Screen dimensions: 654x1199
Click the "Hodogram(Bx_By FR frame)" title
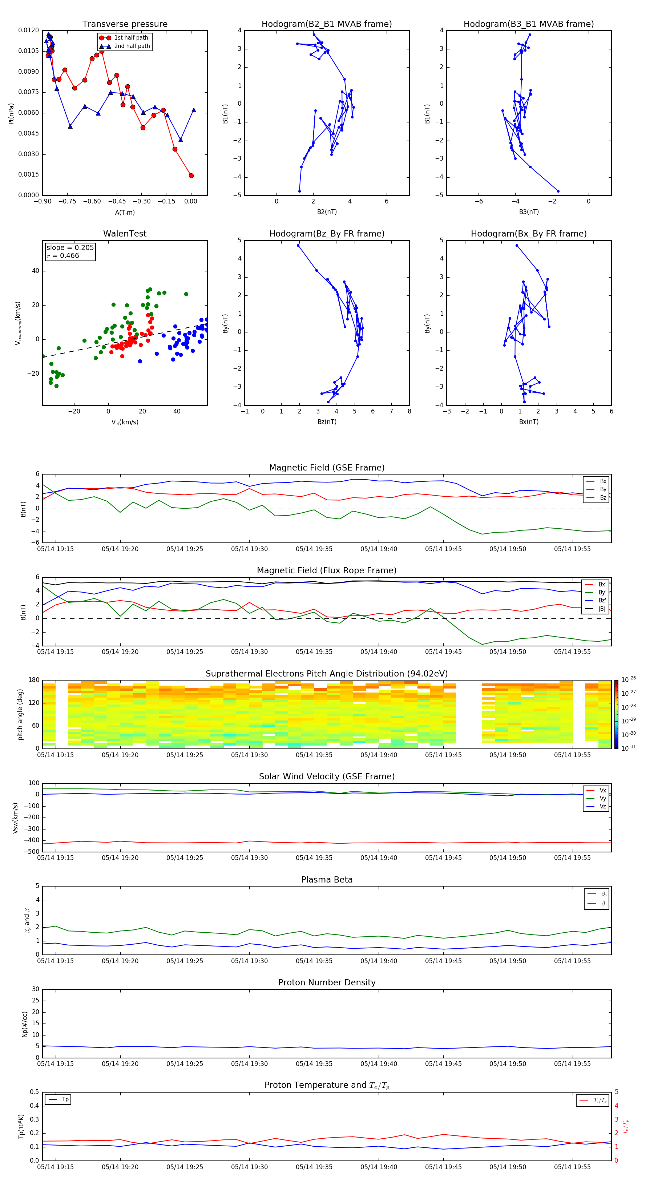pyautogui.click(x=529, y=234)
